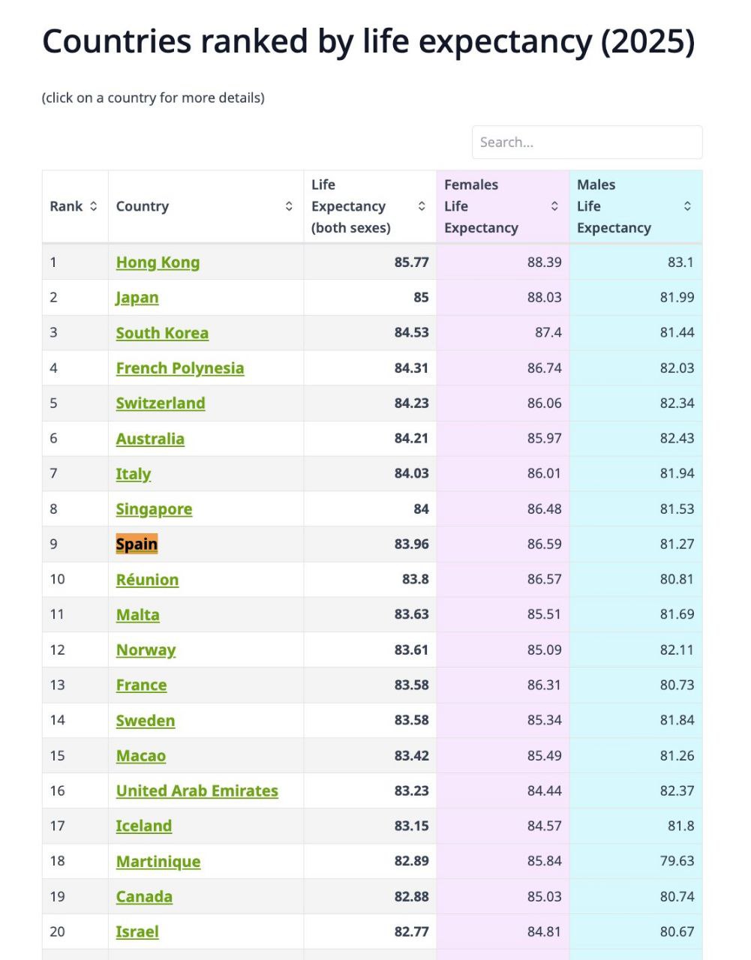751x960 pixels.
Task: Click the Norway link
Action: [146, 650]
